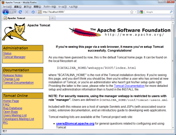The height and width of the screenshot is (135, 176).
Task: Open the 表示(V) menu
Action: pos(27,7)
